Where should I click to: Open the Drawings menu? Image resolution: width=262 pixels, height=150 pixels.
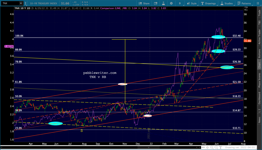[208, 3]
